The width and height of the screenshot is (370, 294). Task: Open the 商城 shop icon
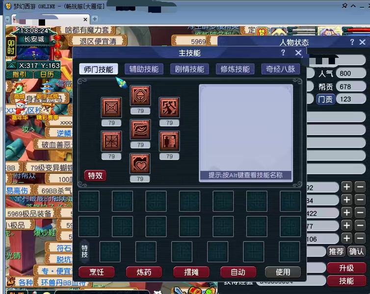[x=19, y=90]
